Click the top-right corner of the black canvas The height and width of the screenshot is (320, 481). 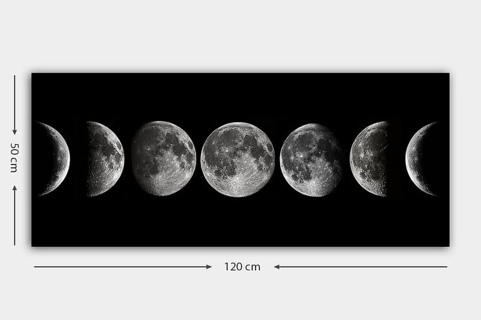pos(447,75)
